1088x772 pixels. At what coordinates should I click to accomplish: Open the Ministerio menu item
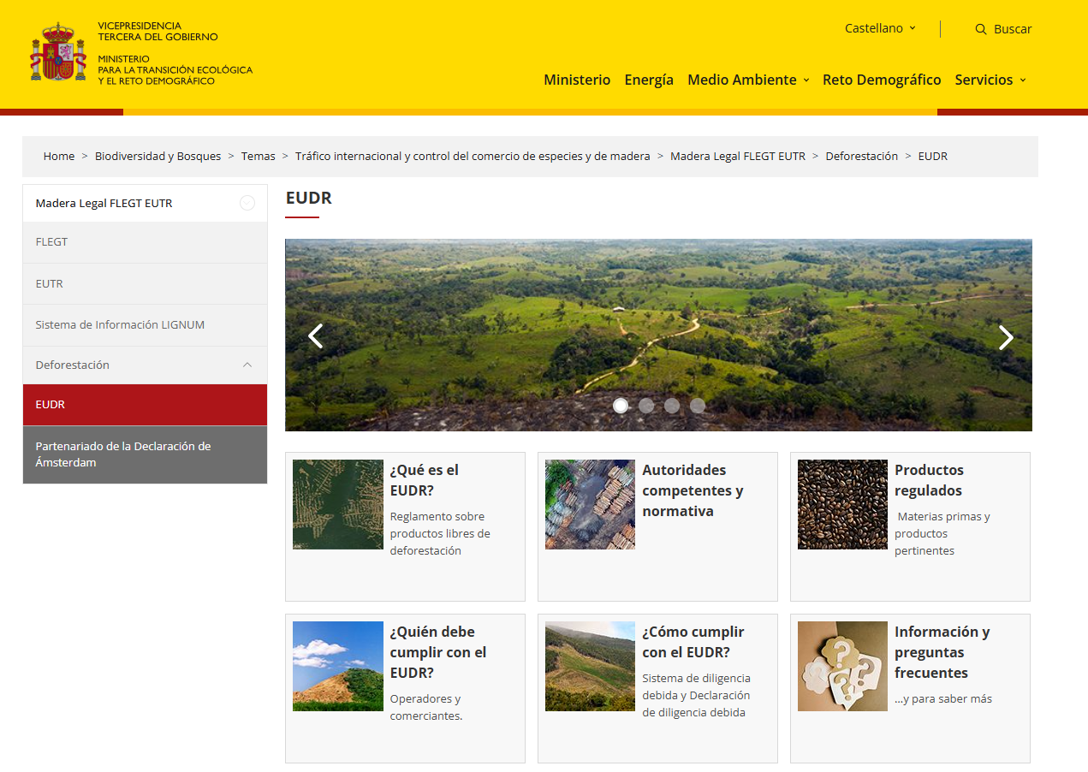pyautogui.click(x=577, y=80)
